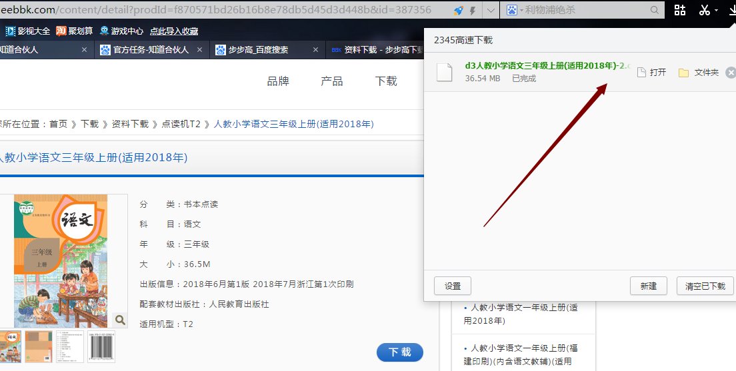This screenshot has width=736, height=371.
Task: Click 打开 to open downloaded file
Action: coord(652,72)
